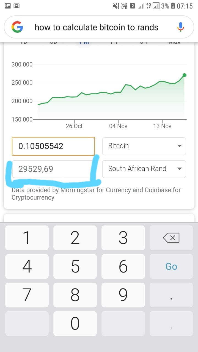Focus the Bitcoin amount field 0.10505542
Image resolution: width=198 pixels, height=352 pixels.
(x=53, y=146)
